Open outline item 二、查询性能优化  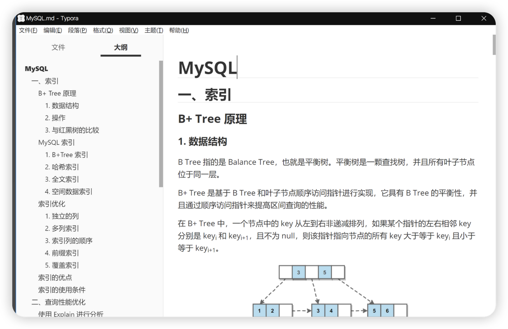[58, 302]
